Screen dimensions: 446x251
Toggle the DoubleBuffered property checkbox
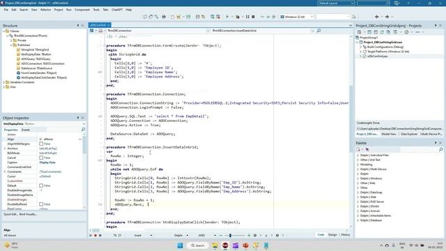[x=41, y=204]
